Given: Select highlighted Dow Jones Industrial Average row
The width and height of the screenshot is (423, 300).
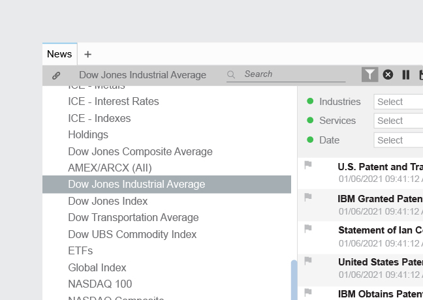Looking at the screenshot, I should 166,185.
